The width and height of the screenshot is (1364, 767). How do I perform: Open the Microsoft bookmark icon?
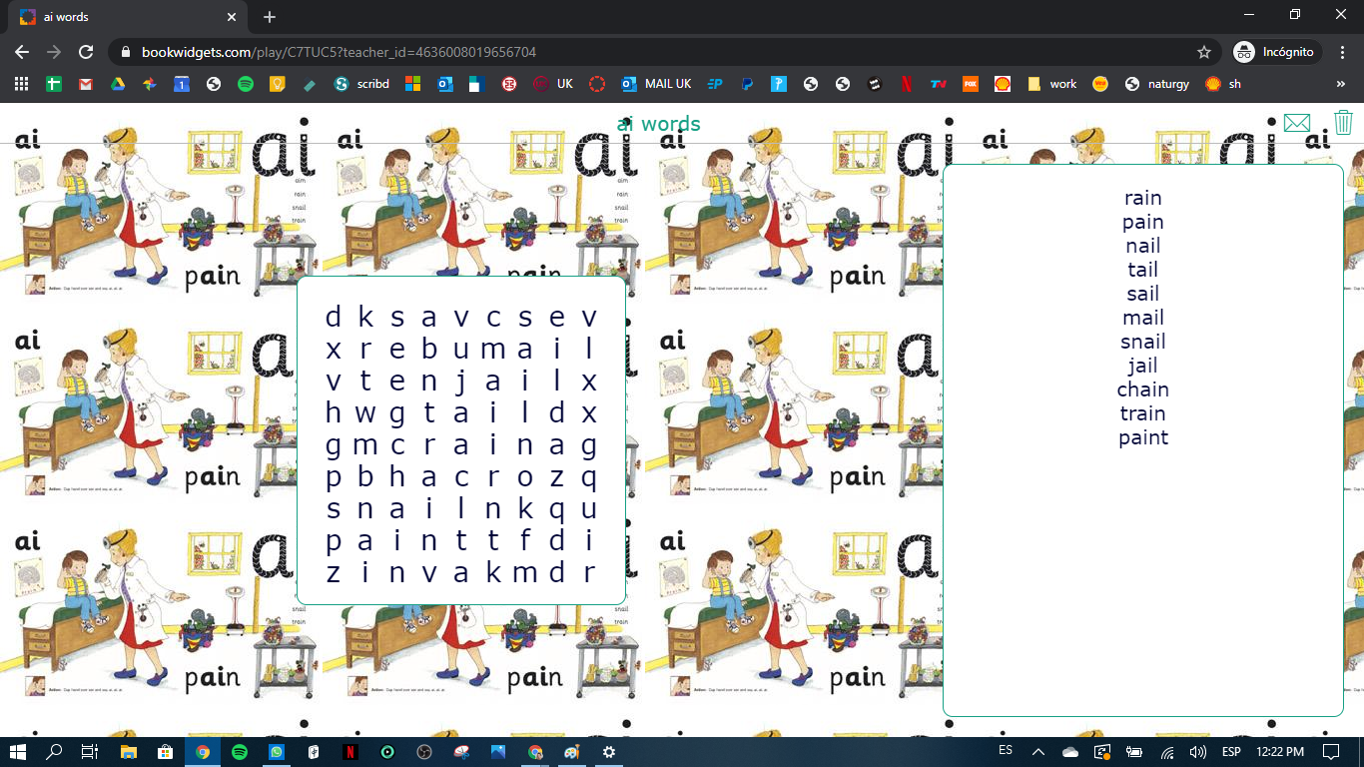[x=412, y=84]
